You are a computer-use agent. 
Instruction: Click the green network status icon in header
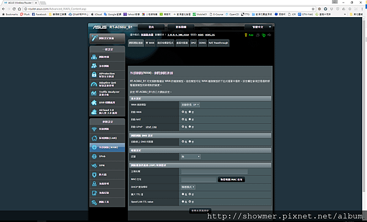(x=264, y=35)
